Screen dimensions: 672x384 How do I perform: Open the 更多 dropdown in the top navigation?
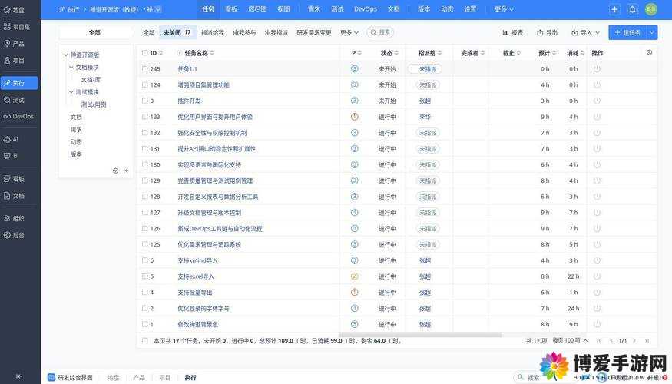[x=504, y=9]
